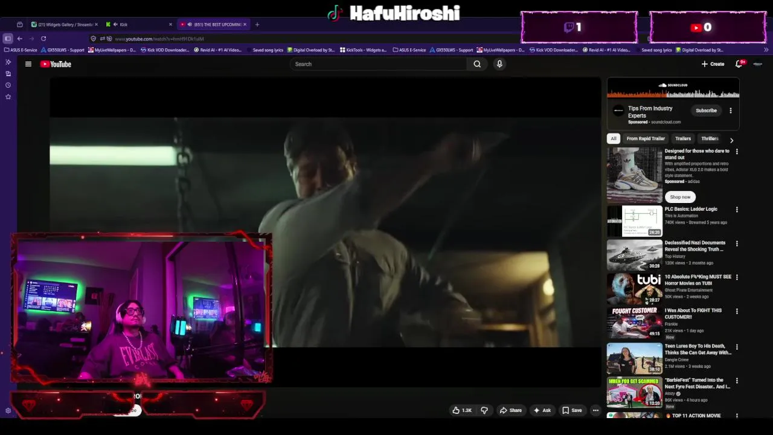The width and height of the screenshot is (773, 435).
Task: Open more actions ellipsis under video
Action: click(x=595, y=410)
